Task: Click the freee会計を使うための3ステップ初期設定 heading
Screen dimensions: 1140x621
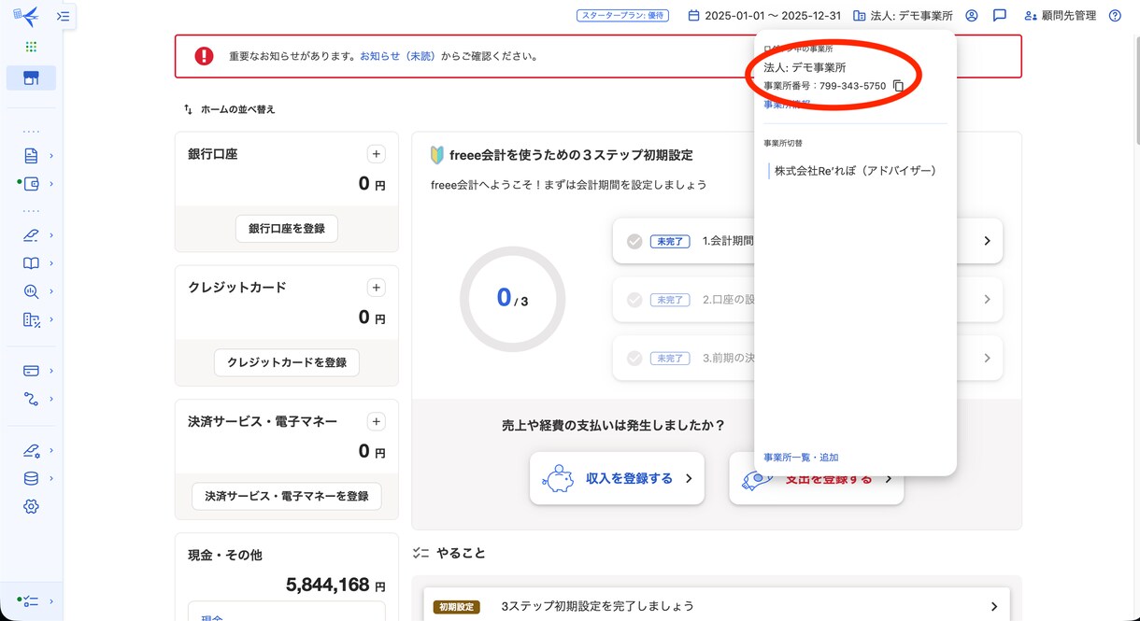Action: pyautogui.click(x=571, y=155)
